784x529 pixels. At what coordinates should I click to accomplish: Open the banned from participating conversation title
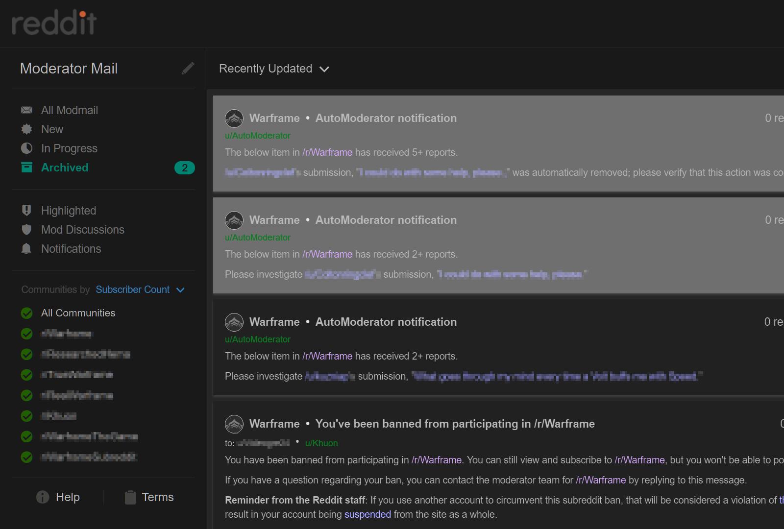[x=455, y=424]
